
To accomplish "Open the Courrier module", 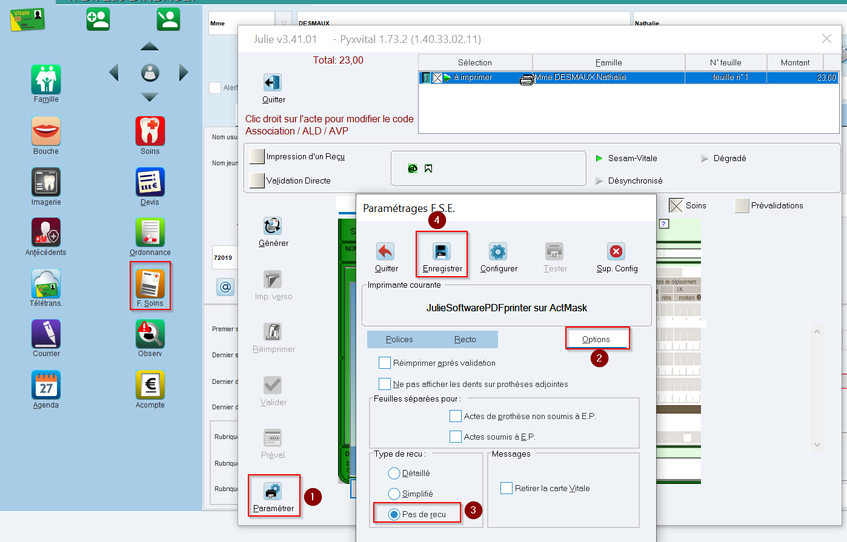I will tap(46, 334).
